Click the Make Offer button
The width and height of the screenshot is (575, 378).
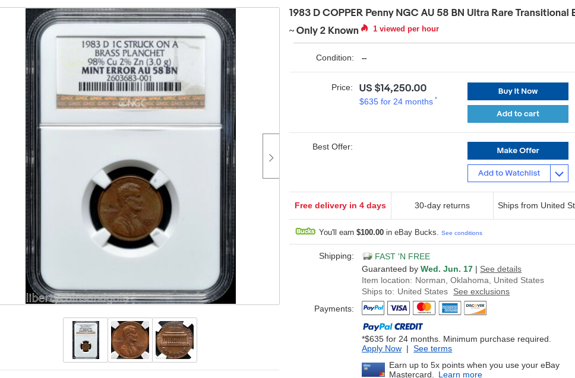518,151
